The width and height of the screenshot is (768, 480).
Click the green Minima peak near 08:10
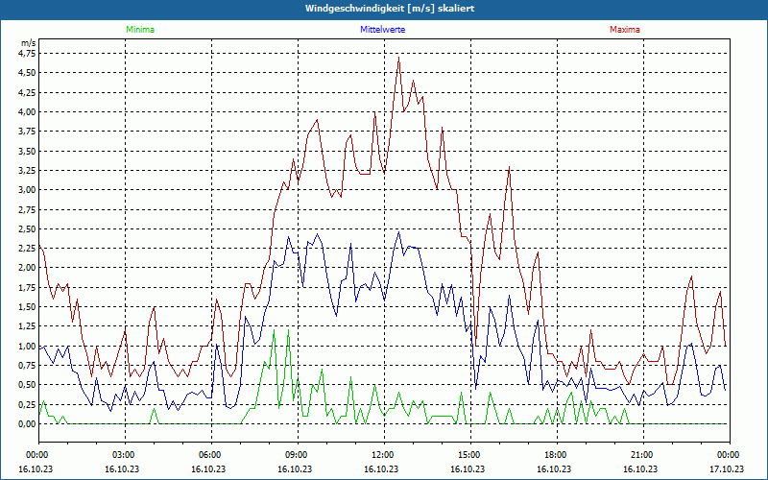pyautogui.click(x=274, y=330)
